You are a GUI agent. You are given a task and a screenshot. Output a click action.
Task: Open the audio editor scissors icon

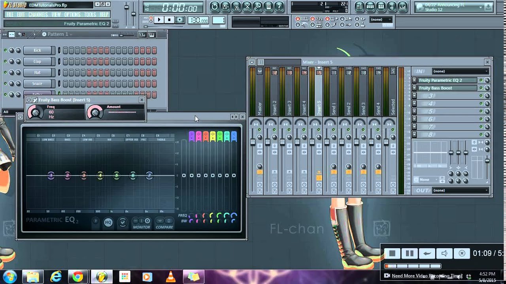247,6
